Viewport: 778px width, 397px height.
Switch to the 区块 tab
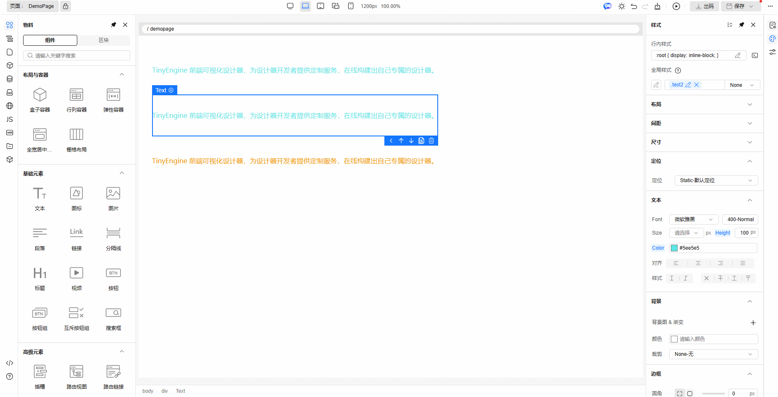point(104,40)
